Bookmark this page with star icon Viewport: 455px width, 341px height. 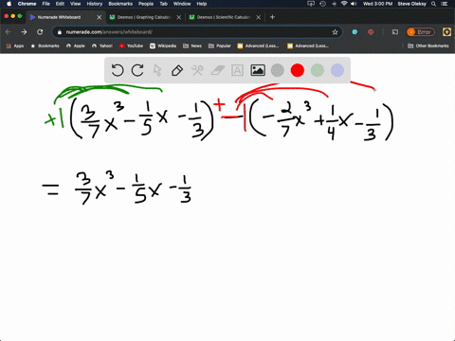click(335, 32)
